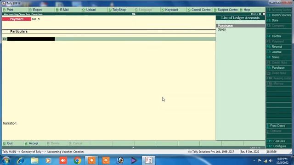
Task: Click the small Ctrl+M box icon
Action: 264,14
